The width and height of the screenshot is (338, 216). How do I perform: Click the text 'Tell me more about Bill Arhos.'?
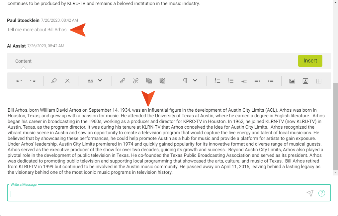pyautogui.click(x=37, y=30)
